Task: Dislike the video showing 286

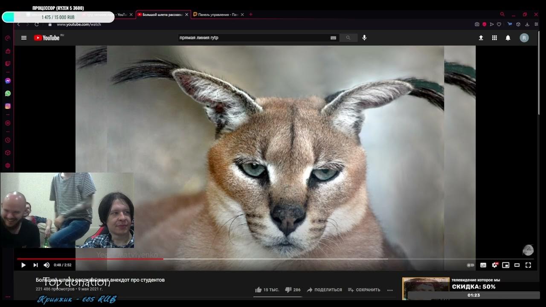Action: coord(293,290)
